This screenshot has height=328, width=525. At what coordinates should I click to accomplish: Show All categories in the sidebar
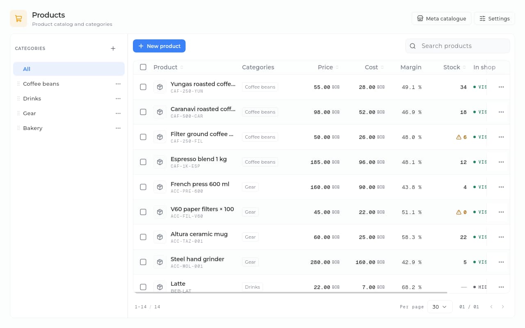[69, 69]
